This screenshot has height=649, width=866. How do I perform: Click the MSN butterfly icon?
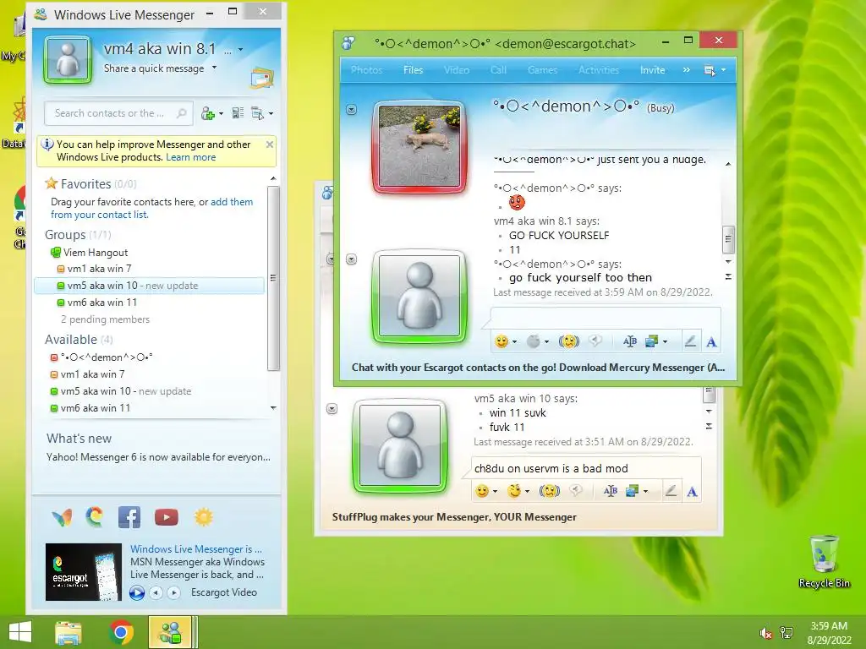[x=62, y=517]
